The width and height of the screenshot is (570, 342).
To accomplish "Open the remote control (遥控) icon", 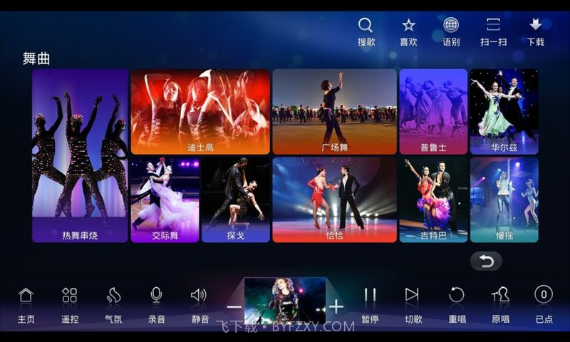I will (x=69, y=296).
